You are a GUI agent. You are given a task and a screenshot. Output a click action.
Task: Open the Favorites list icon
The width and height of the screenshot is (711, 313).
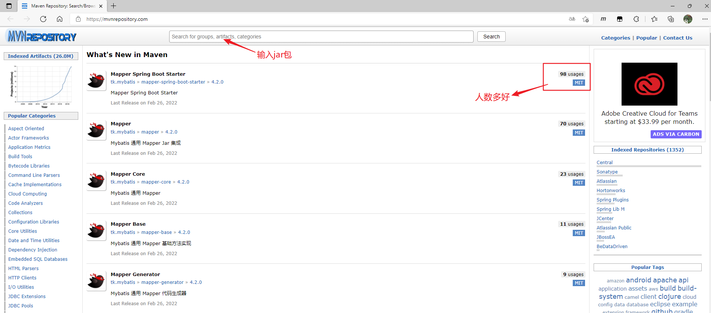coord(654,19)
